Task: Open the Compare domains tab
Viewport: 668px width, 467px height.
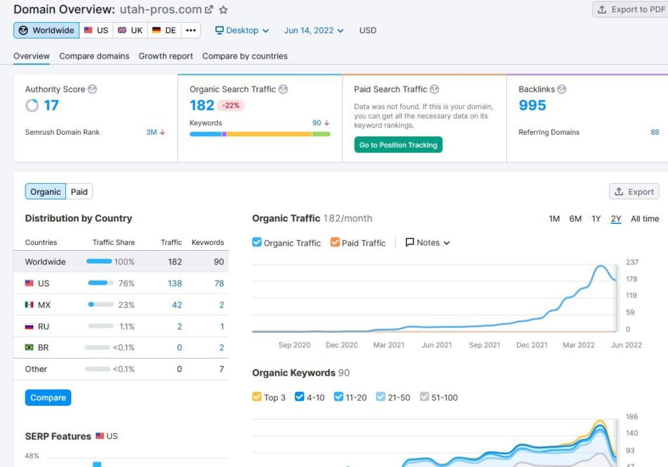Action: [x=94, y=56]
